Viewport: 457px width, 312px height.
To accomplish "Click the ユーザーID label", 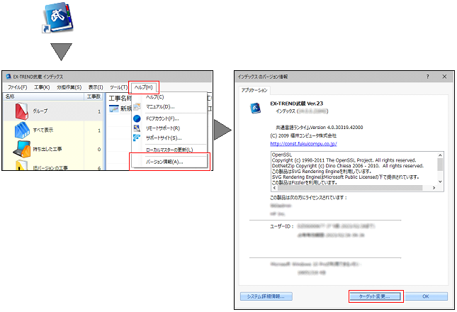I will click(x=281, y=226).
